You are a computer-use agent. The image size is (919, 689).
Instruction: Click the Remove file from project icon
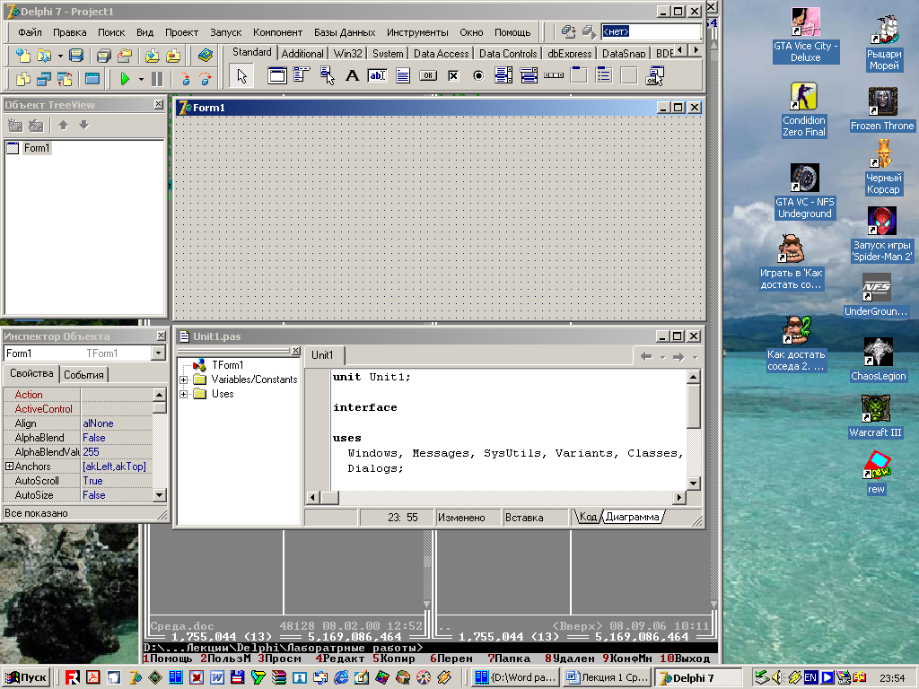173,55
